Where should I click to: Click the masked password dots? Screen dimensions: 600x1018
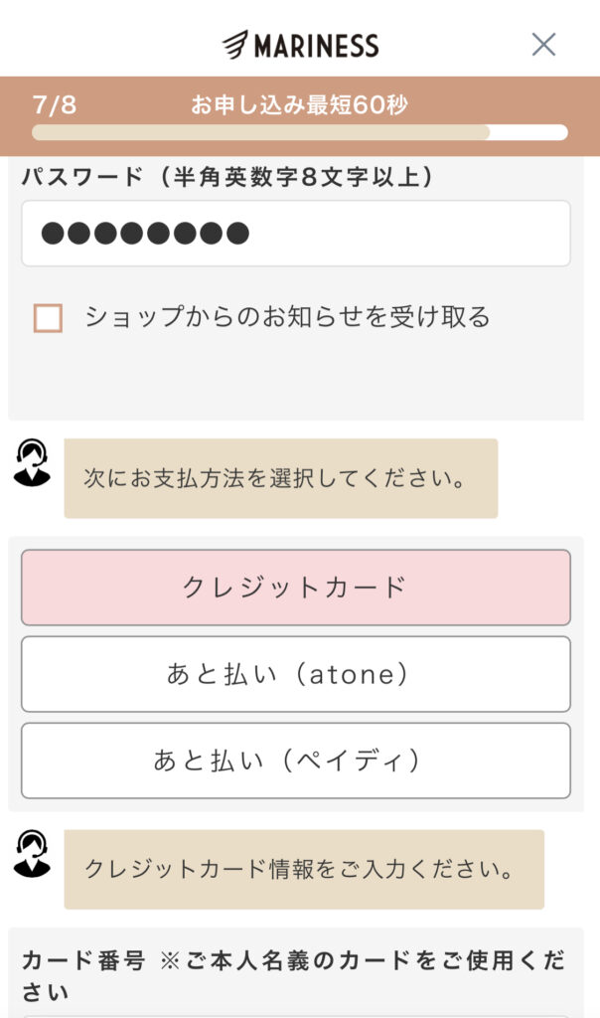145,233
